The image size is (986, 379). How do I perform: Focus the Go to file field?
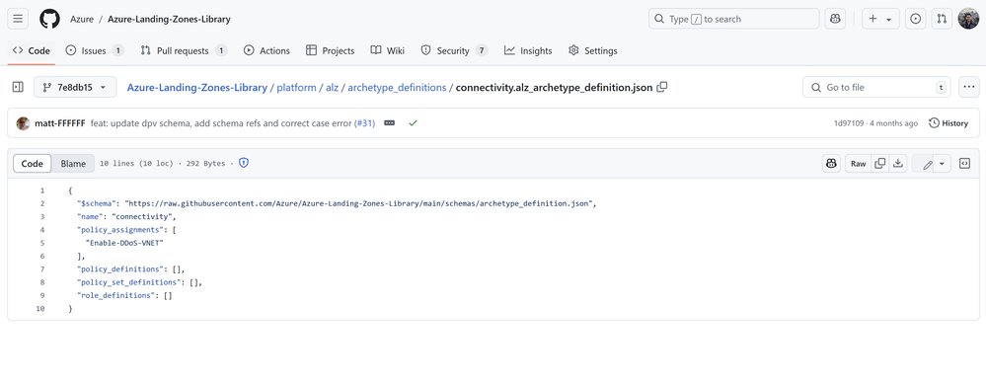click(x=877, y=88)
